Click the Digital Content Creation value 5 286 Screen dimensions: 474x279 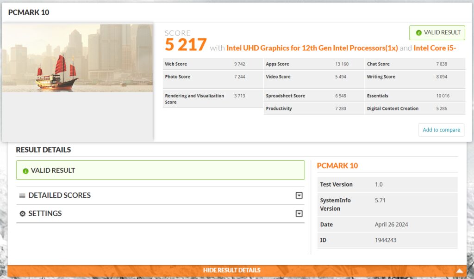click(442, 108)
